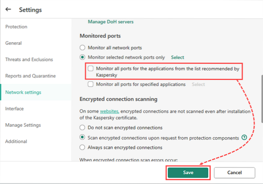This screenshot has height=184, width=263.
Task: Click the green help question mark icon
Action: coord(244,138)
